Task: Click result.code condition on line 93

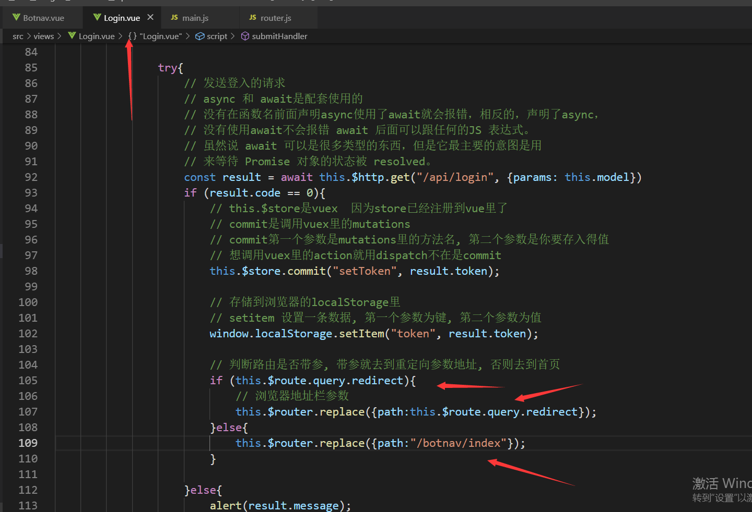Action: (x=245, y=193)
